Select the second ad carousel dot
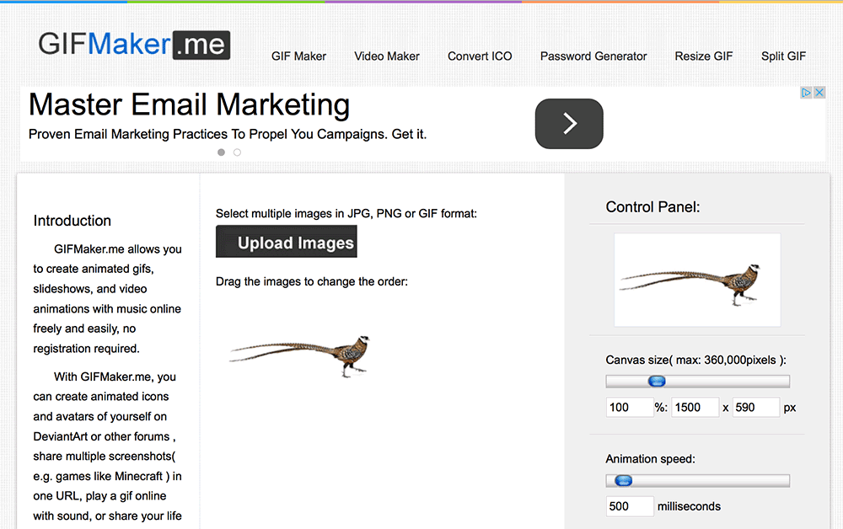The image size is (843, 529). click(237, 152)
